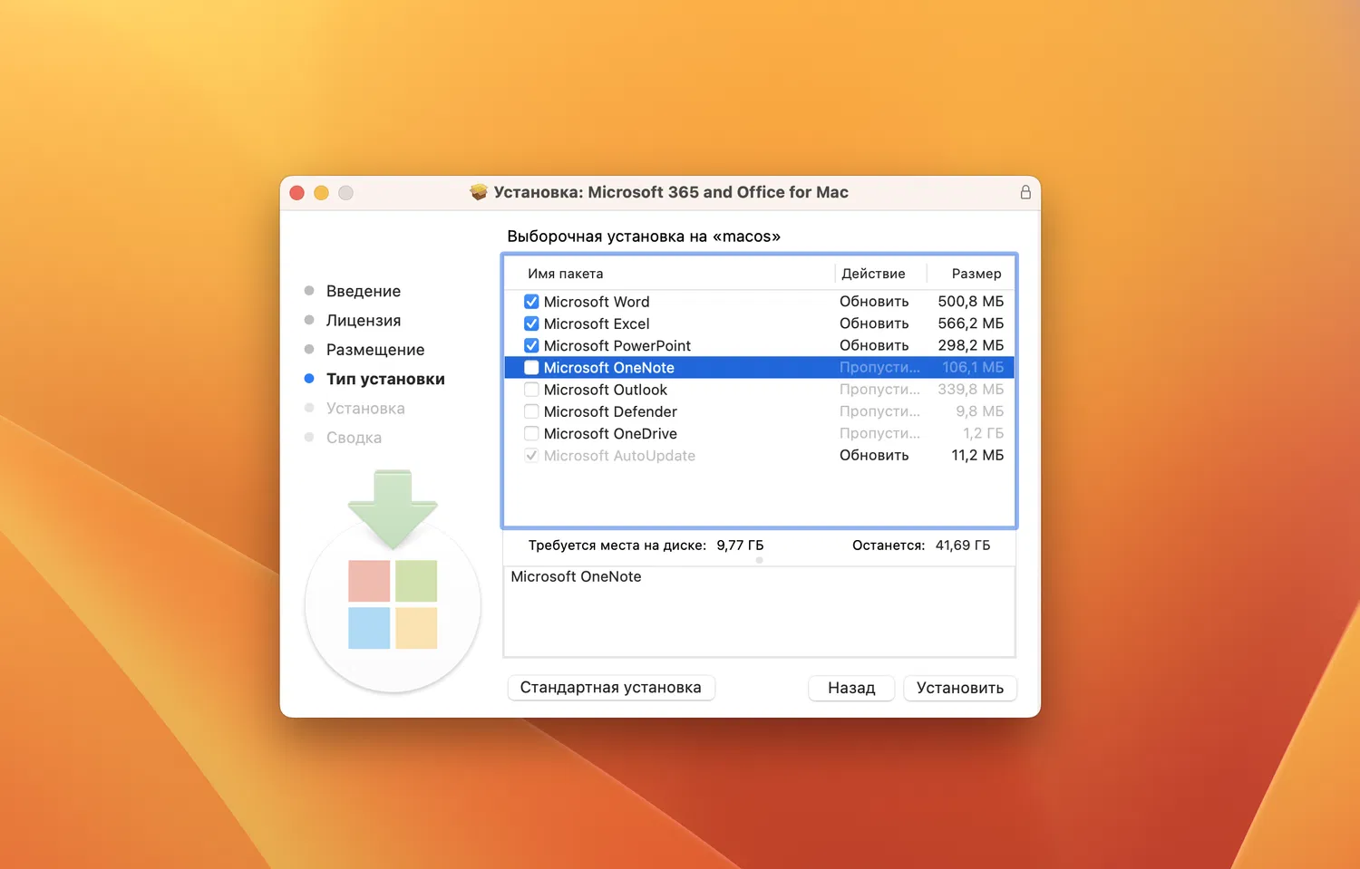Select the Лицензия step in sidebar
The height and width of the screenshot is (869, 1360).
[364, 321]
